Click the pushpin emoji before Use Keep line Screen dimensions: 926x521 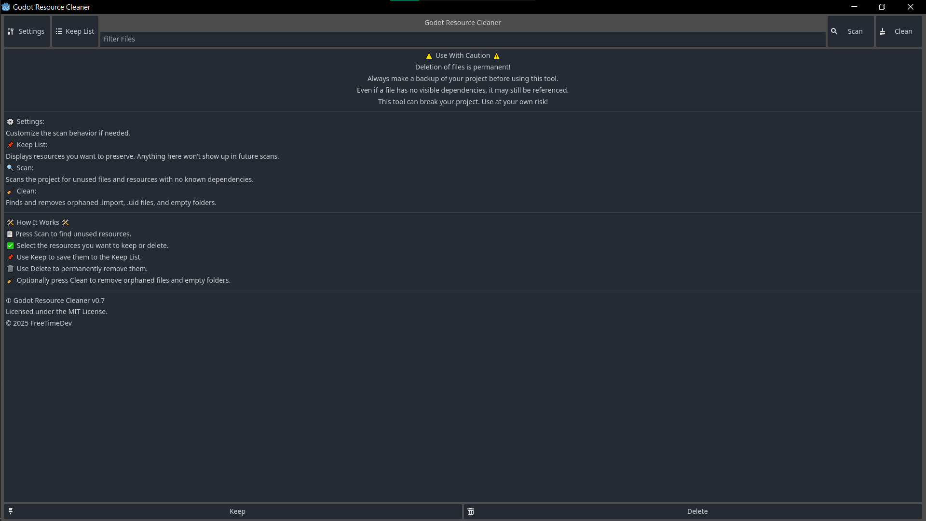pos(10,257)
